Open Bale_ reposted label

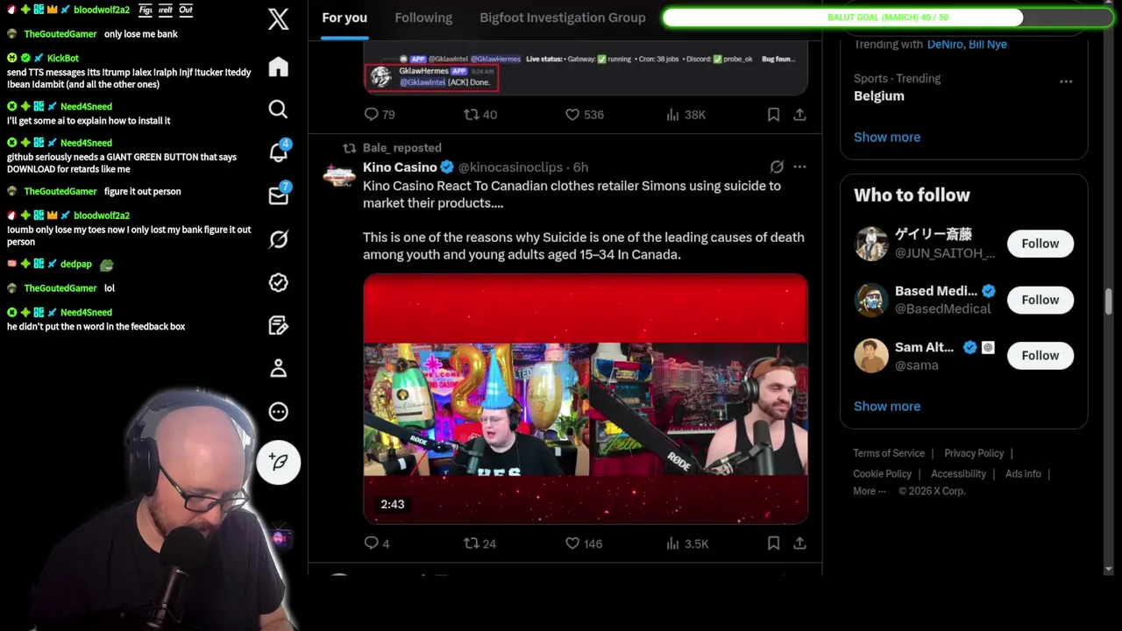[402, 147]
